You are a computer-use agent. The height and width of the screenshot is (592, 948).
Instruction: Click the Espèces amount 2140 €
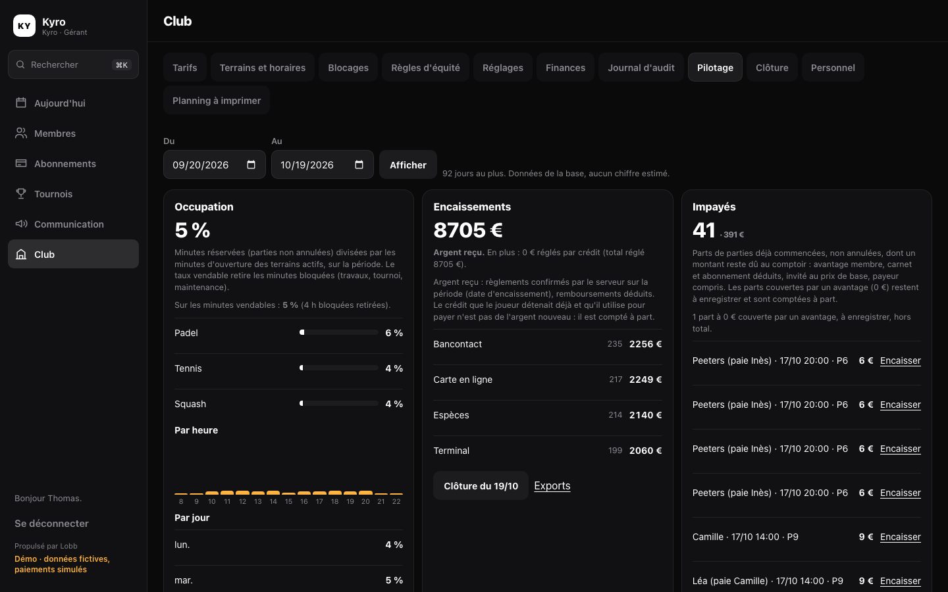[645, 415]
